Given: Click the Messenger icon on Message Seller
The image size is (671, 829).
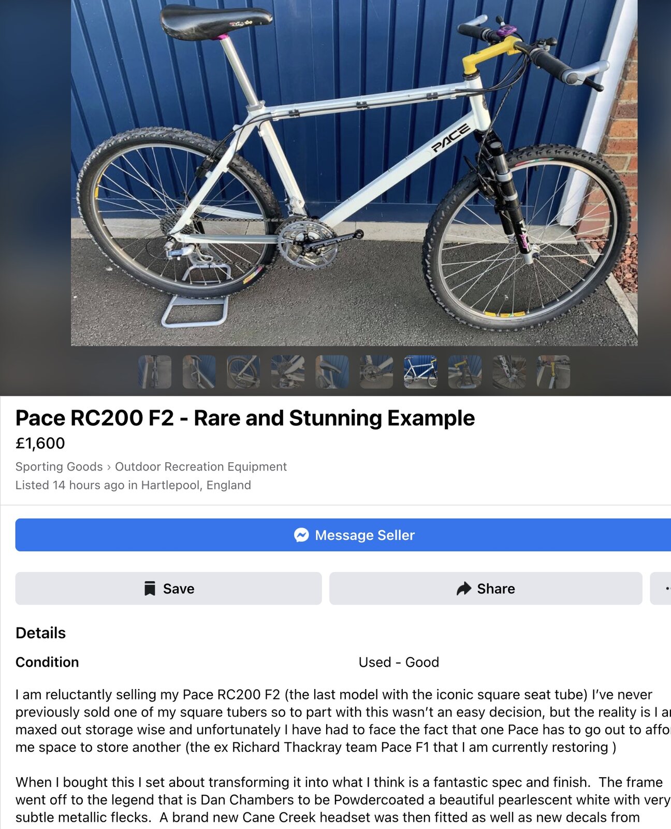Looking at the screenshot, I should pos(301,535).
